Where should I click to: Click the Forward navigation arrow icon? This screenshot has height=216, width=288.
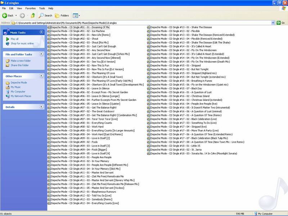[22, 15]
